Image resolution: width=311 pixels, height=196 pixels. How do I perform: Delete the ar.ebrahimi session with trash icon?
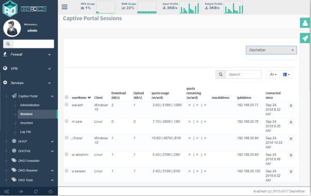point(291,155)
